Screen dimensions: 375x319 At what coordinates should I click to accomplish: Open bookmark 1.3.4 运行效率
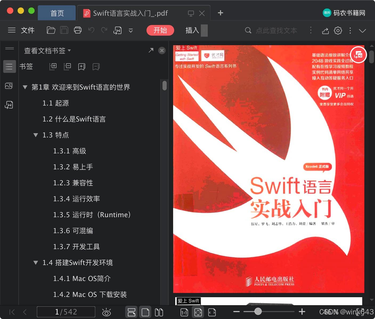76,199
